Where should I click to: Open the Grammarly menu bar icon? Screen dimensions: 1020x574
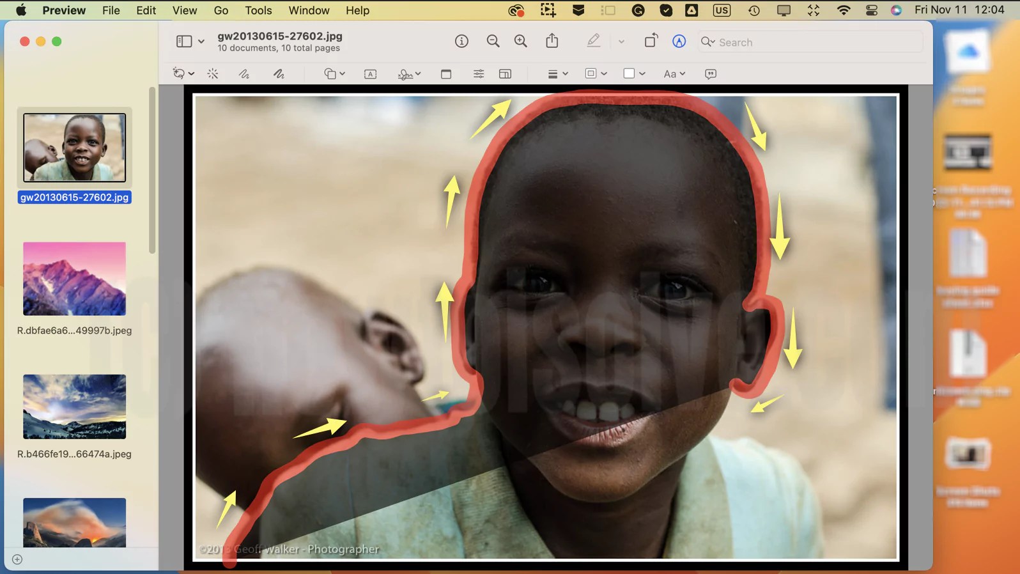click(x=638, y=10)
